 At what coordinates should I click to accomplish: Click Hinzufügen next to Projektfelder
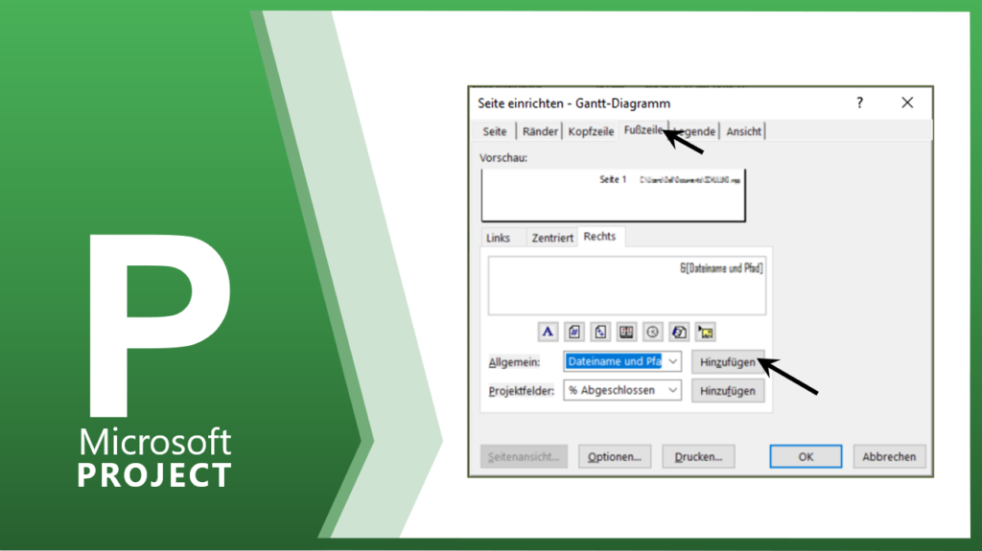point(728,391)
